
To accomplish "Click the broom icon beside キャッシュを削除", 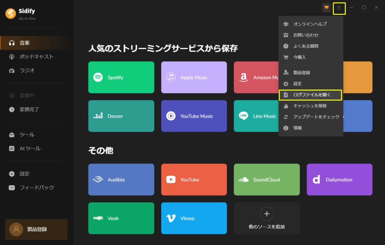I will coord(286,106).
